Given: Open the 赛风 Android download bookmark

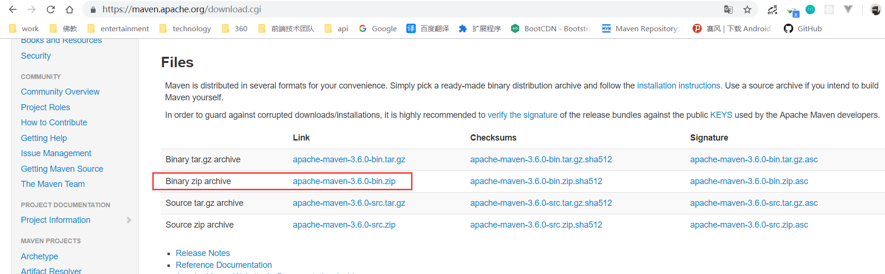Looking at the screenshot, I should click(732, 28).
